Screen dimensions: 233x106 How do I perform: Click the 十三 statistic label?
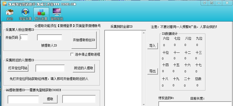(x=199, y=52)
